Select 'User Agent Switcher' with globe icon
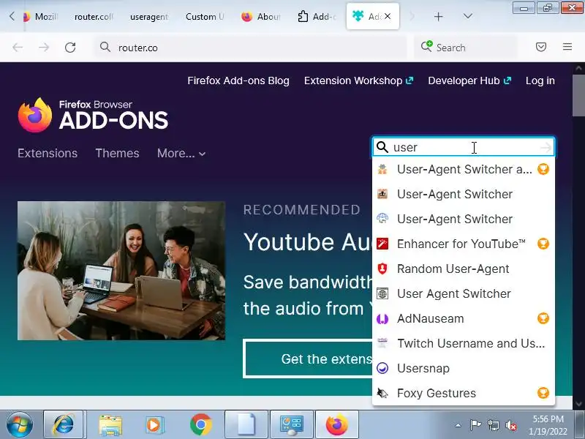The image size is (585, 439). pos(464,294)
